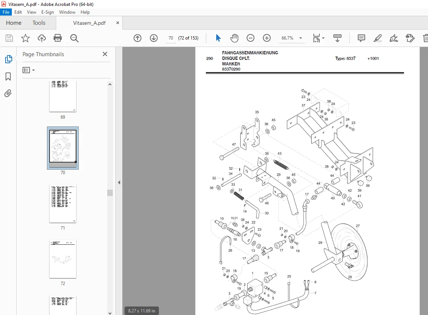This screenshot has height=315, width=428.
Task: Open thumbnail options menu dropdown
Action: coord(29,70)
